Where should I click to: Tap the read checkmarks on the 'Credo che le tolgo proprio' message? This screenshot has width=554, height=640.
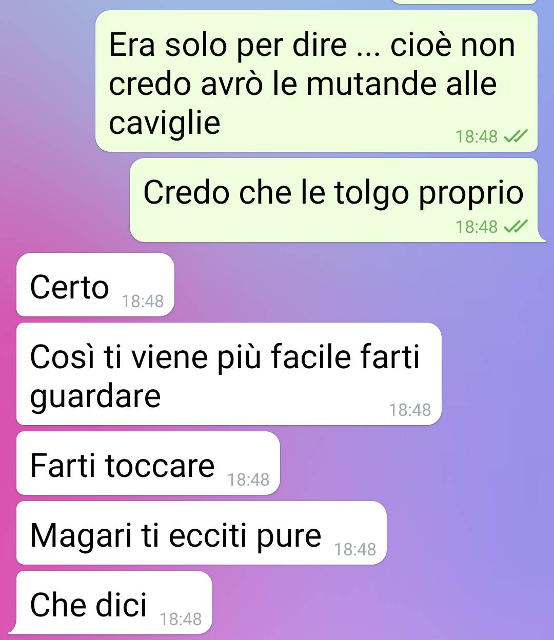pyautogui.click(x=515, y=226)
